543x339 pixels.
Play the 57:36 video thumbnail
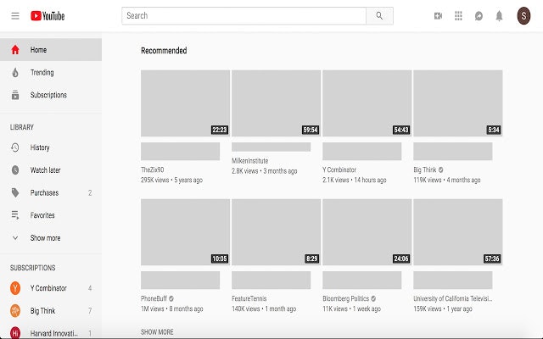[x=458, y=232]
